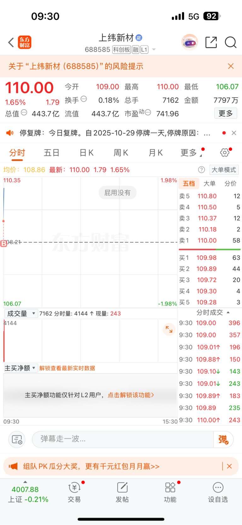The width and height of the screenshot is (242, 525).
Task: Toggle 大单模式
Action: click(x=224, y=170)
